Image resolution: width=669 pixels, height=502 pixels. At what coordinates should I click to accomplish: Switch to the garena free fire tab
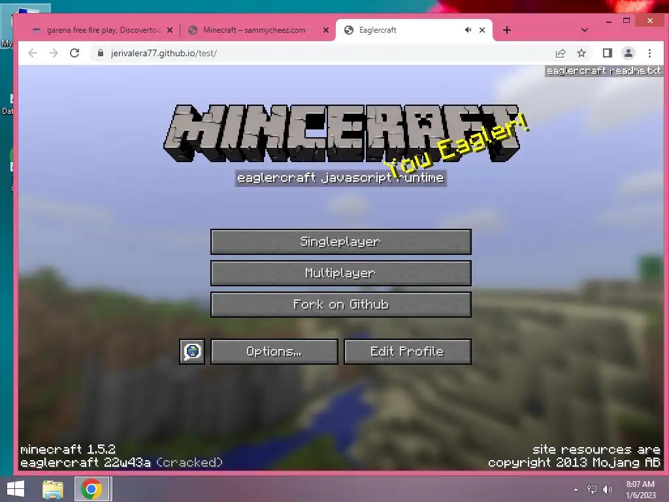point(101,30)
